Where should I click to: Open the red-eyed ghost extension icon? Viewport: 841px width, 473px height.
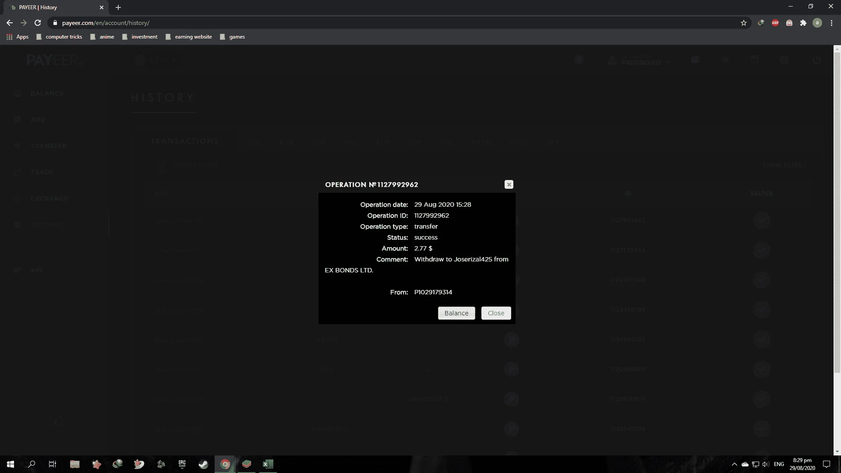tap(789, 23)
